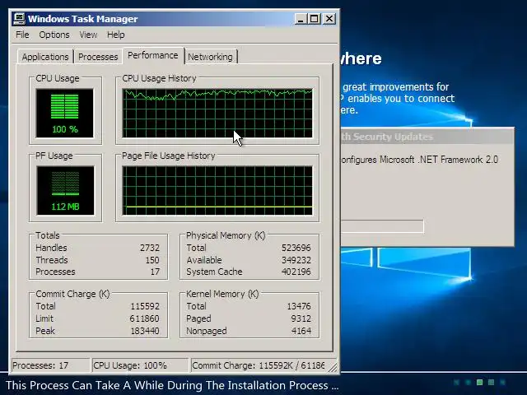Click the CPU Usage 100 % gauge

coord(65,114)
